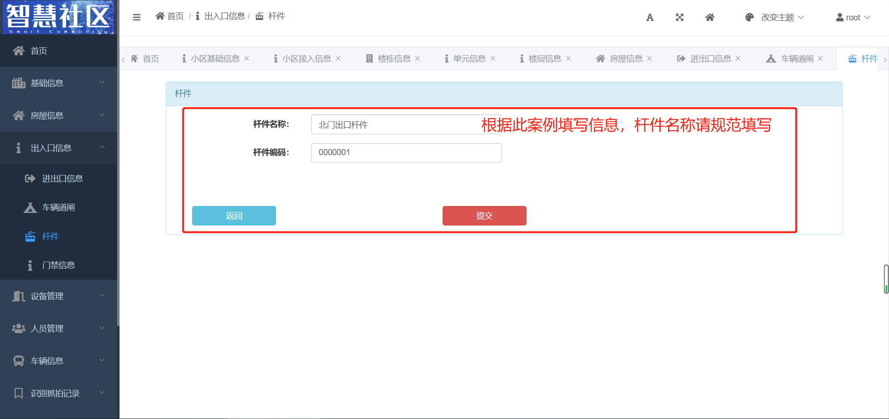Collapse the 出入口信息 sidebar menu
Viewport: 889px width, 419px height.
58,148
